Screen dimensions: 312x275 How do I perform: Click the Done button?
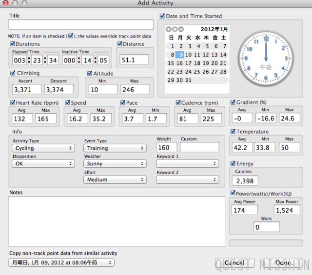point(283,263)
